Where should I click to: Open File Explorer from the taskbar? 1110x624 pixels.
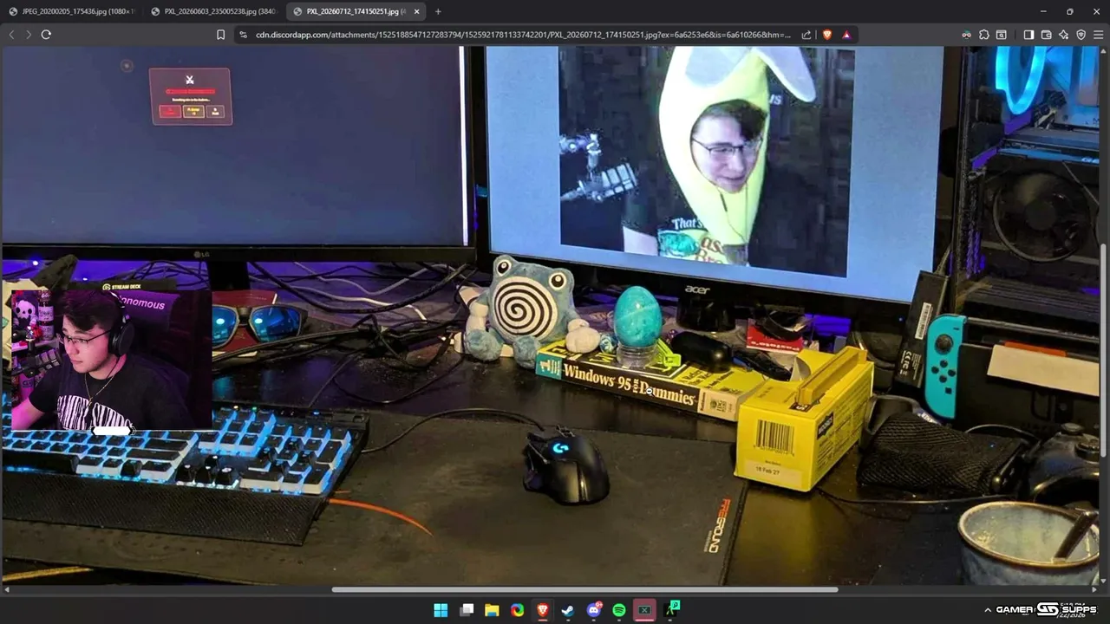[x=492, y=610]
